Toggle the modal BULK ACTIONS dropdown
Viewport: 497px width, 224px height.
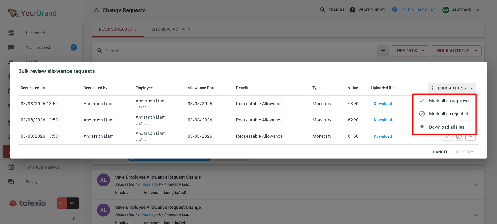pos(452,88)
